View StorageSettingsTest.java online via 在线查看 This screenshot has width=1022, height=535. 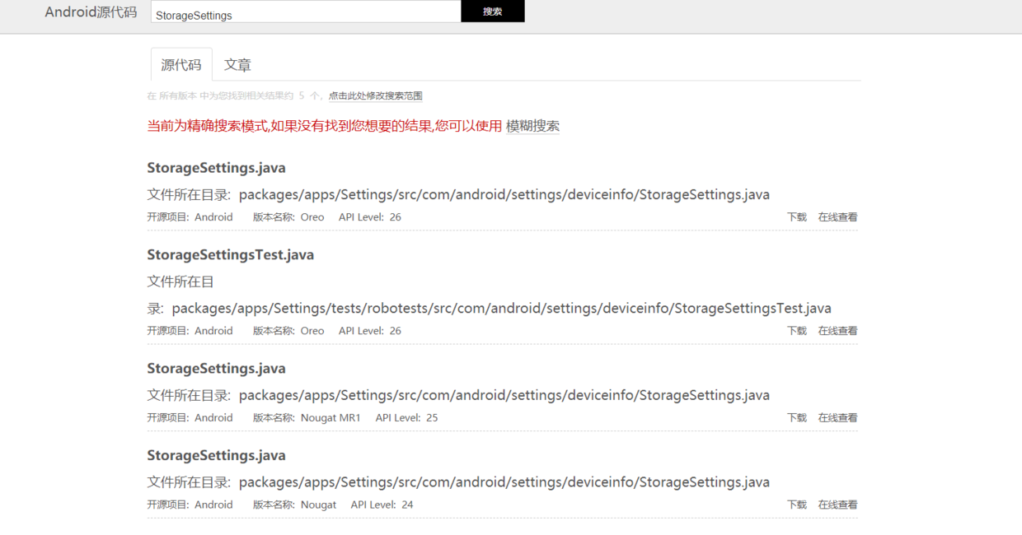[837, 330]
